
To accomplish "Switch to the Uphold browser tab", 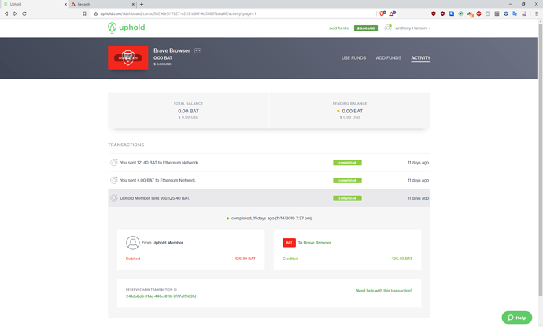I will point(35,4).
